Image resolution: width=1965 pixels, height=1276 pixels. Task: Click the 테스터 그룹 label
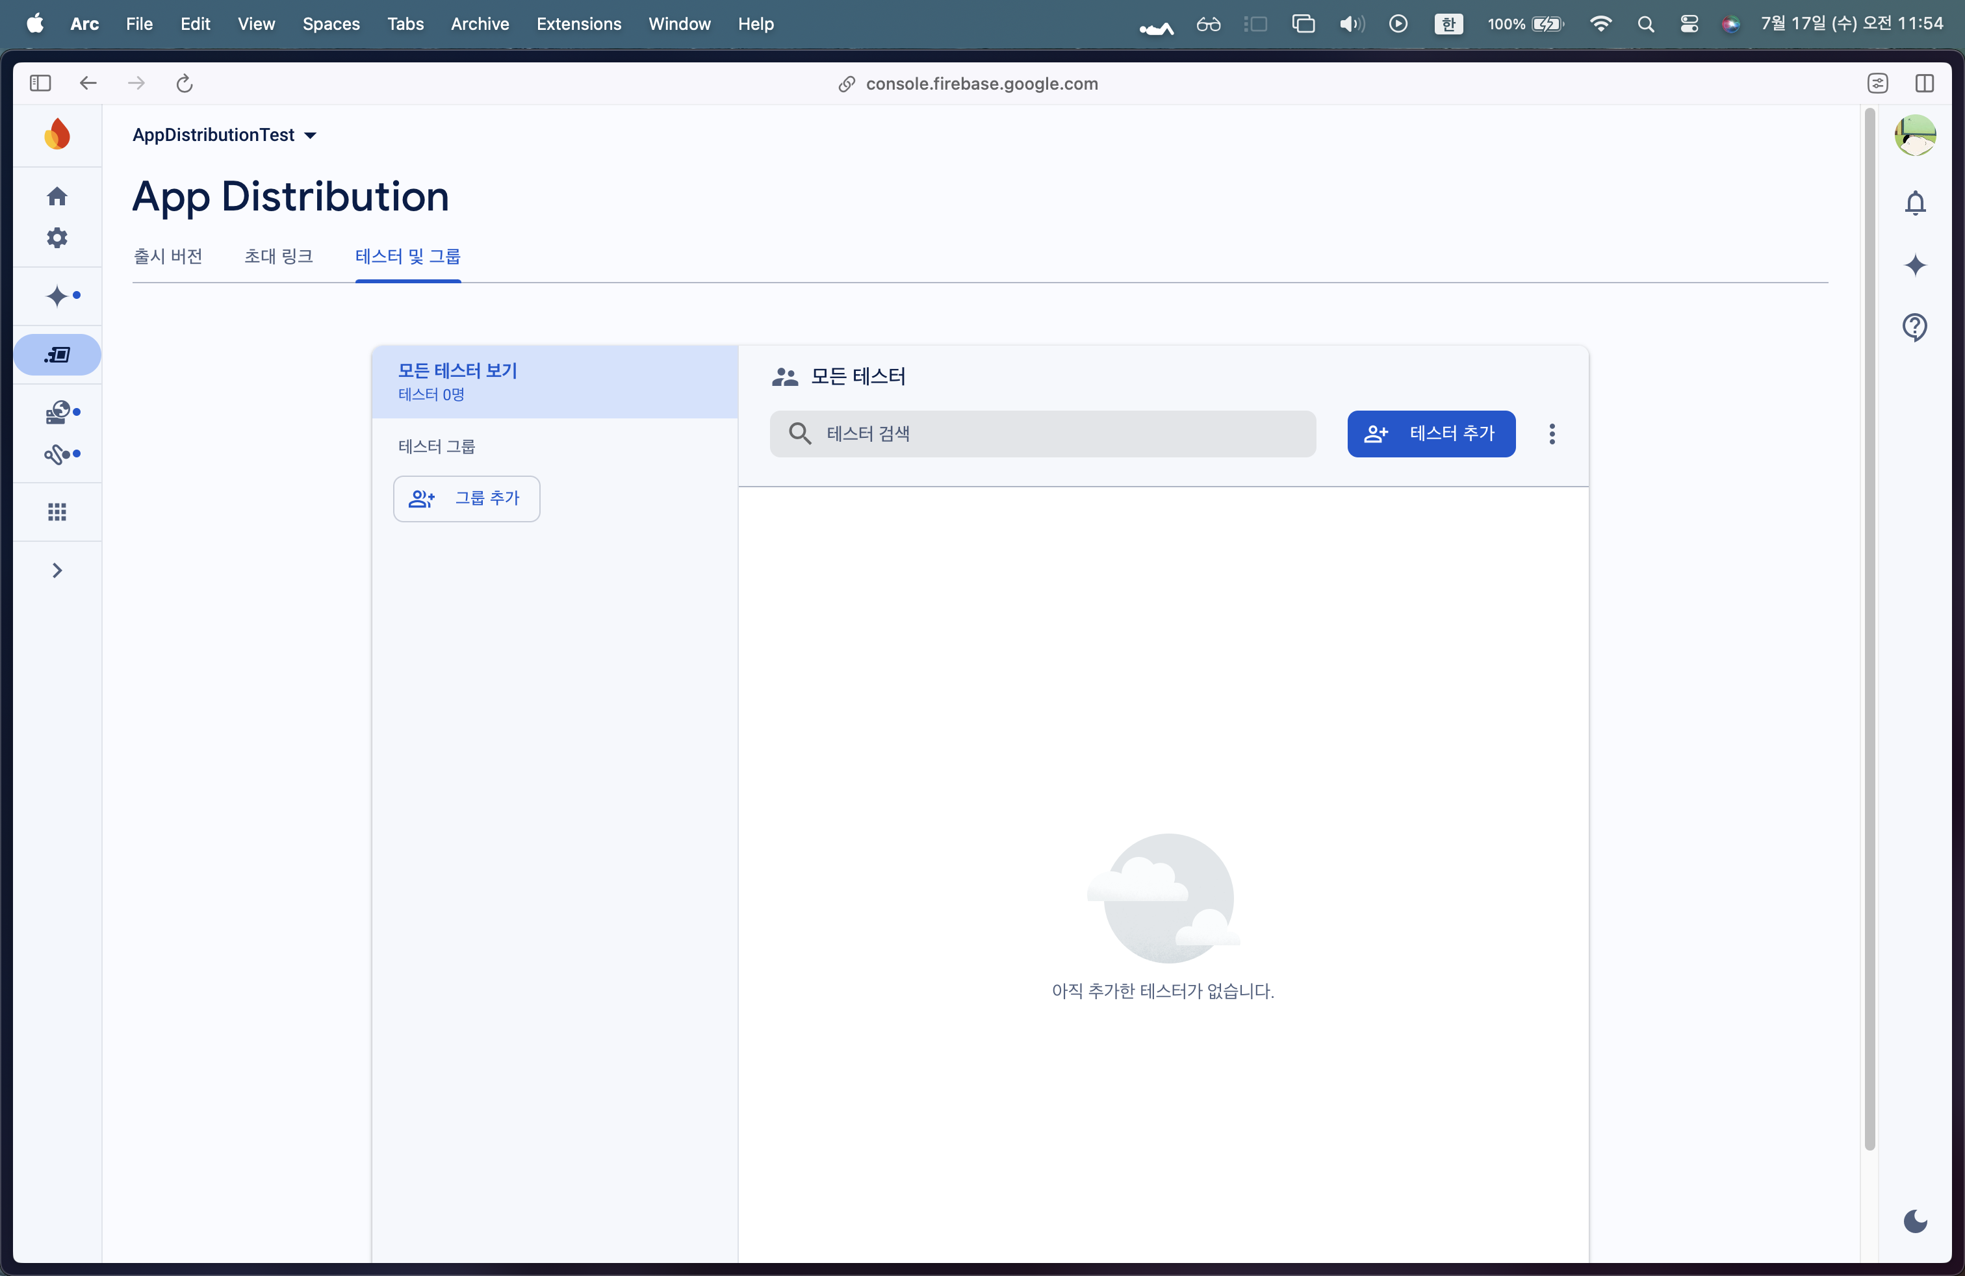pos(437,446)
